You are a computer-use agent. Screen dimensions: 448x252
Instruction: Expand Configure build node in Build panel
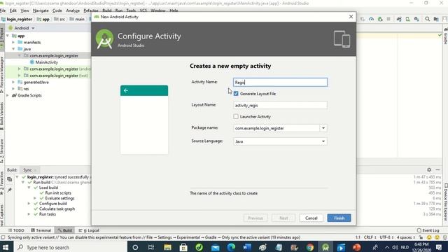pos(29,204)
